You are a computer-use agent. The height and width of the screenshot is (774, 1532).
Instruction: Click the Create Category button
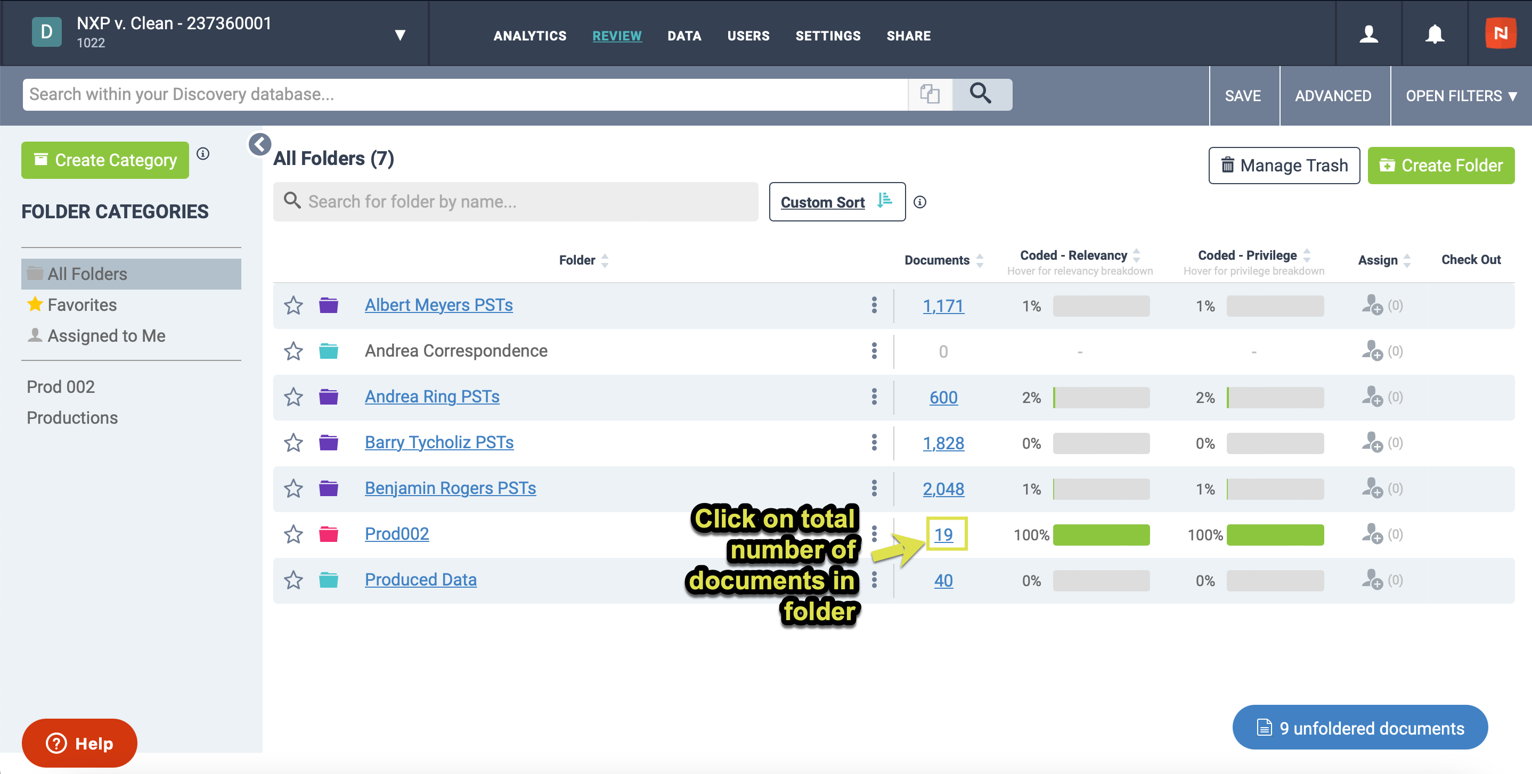click(x=105, y=160)
